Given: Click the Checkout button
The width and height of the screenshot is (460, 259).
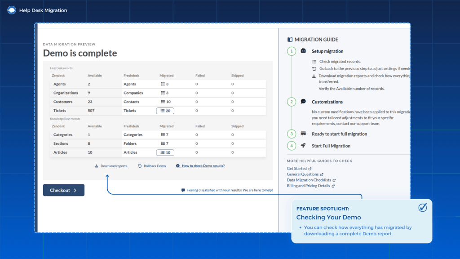Looking at the screenshot, I should pyautogui.click(x=64, y=190).
